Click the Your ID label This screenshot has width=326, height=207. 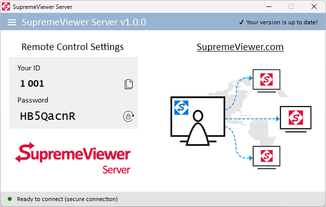coord(29,68)
